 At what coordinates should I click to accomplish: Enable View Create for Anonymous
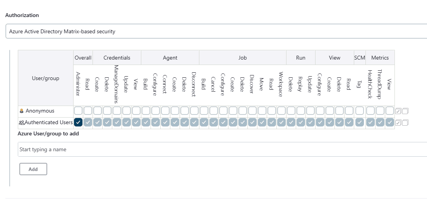click(x=330, y=111)
